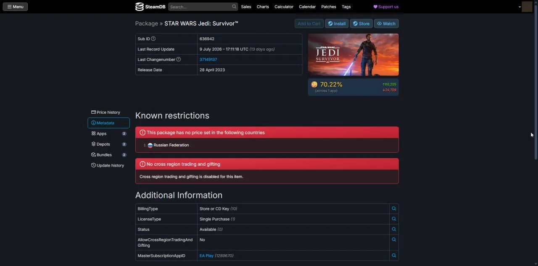
Task: Open the hamburger Menu button
Action: coord(15,7)
